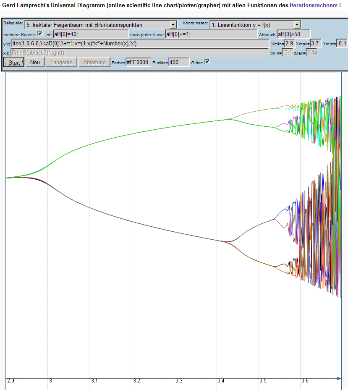The image size is (348, 390).
Task: Open the Iterationsrechners link
Action: [314, 5]
